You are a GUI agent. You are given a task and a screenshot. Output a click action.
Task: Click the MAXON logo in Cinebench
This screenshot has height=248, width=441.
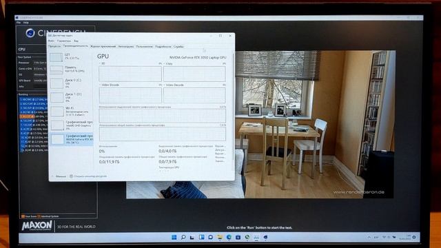point(37,226)
